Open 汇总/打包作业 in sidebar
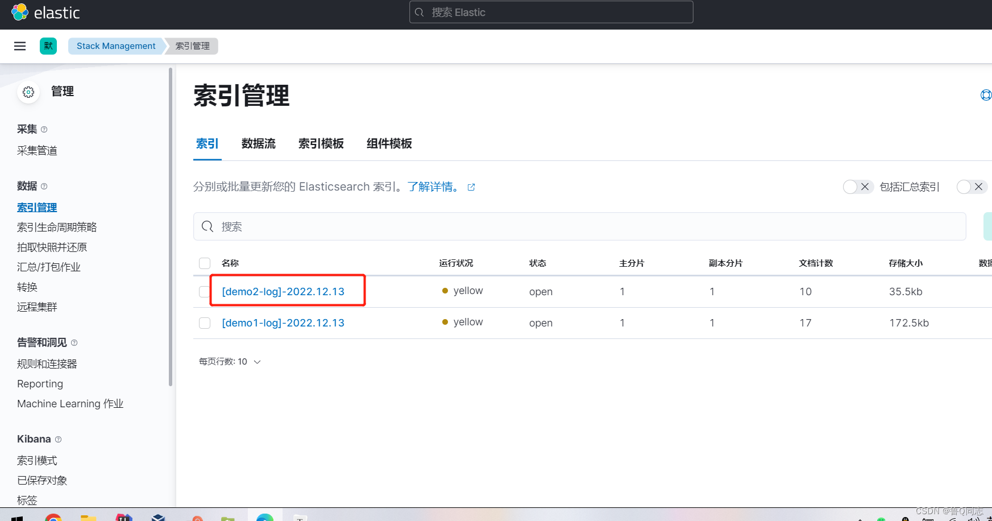The image size is (992, 521). [x=49, y=267]
